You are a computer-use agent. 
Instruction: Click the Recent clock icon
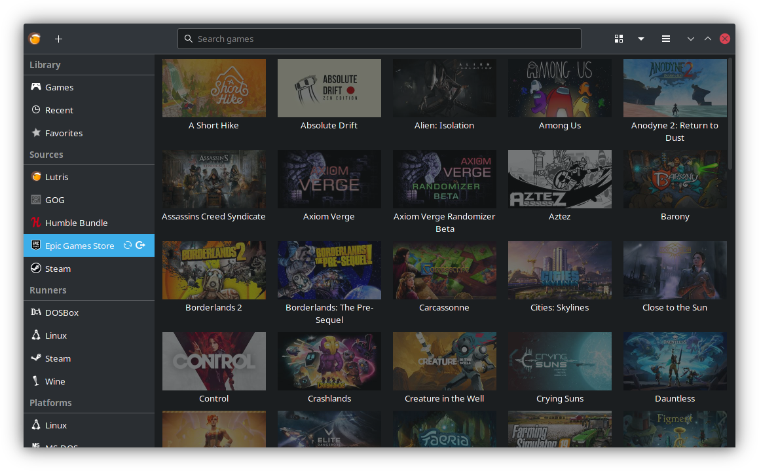click(x=36, y=109)
